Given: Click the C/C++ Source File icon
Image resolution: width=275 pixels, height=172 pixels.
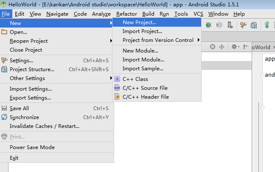Looking at the screenshot, I should click(117, 88).
